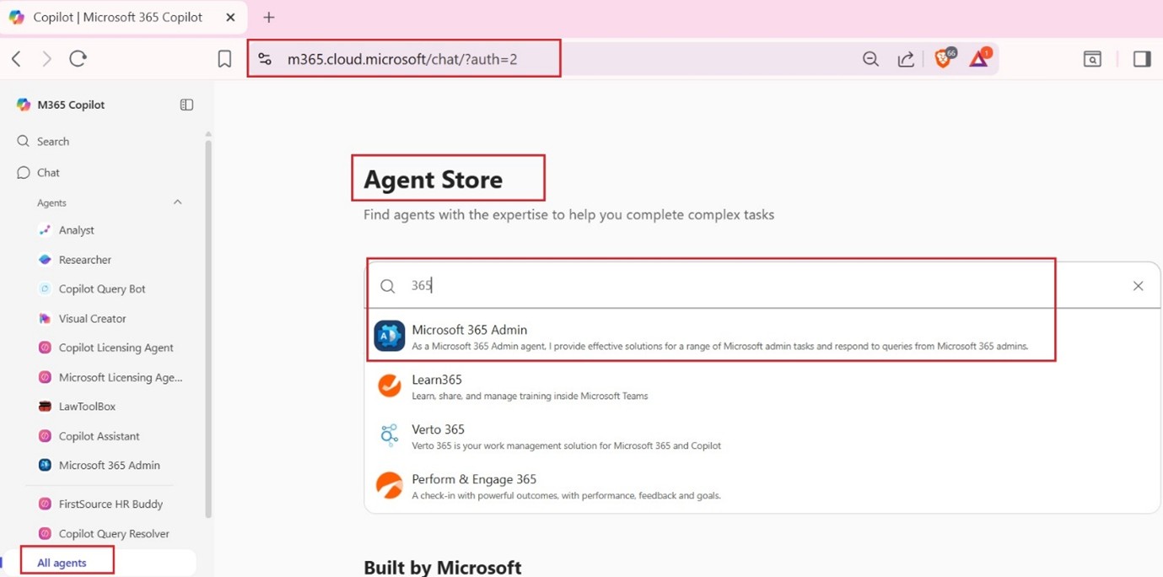
Task: Click the Perform & Engage 365 icon
Action: click(390, 485)
